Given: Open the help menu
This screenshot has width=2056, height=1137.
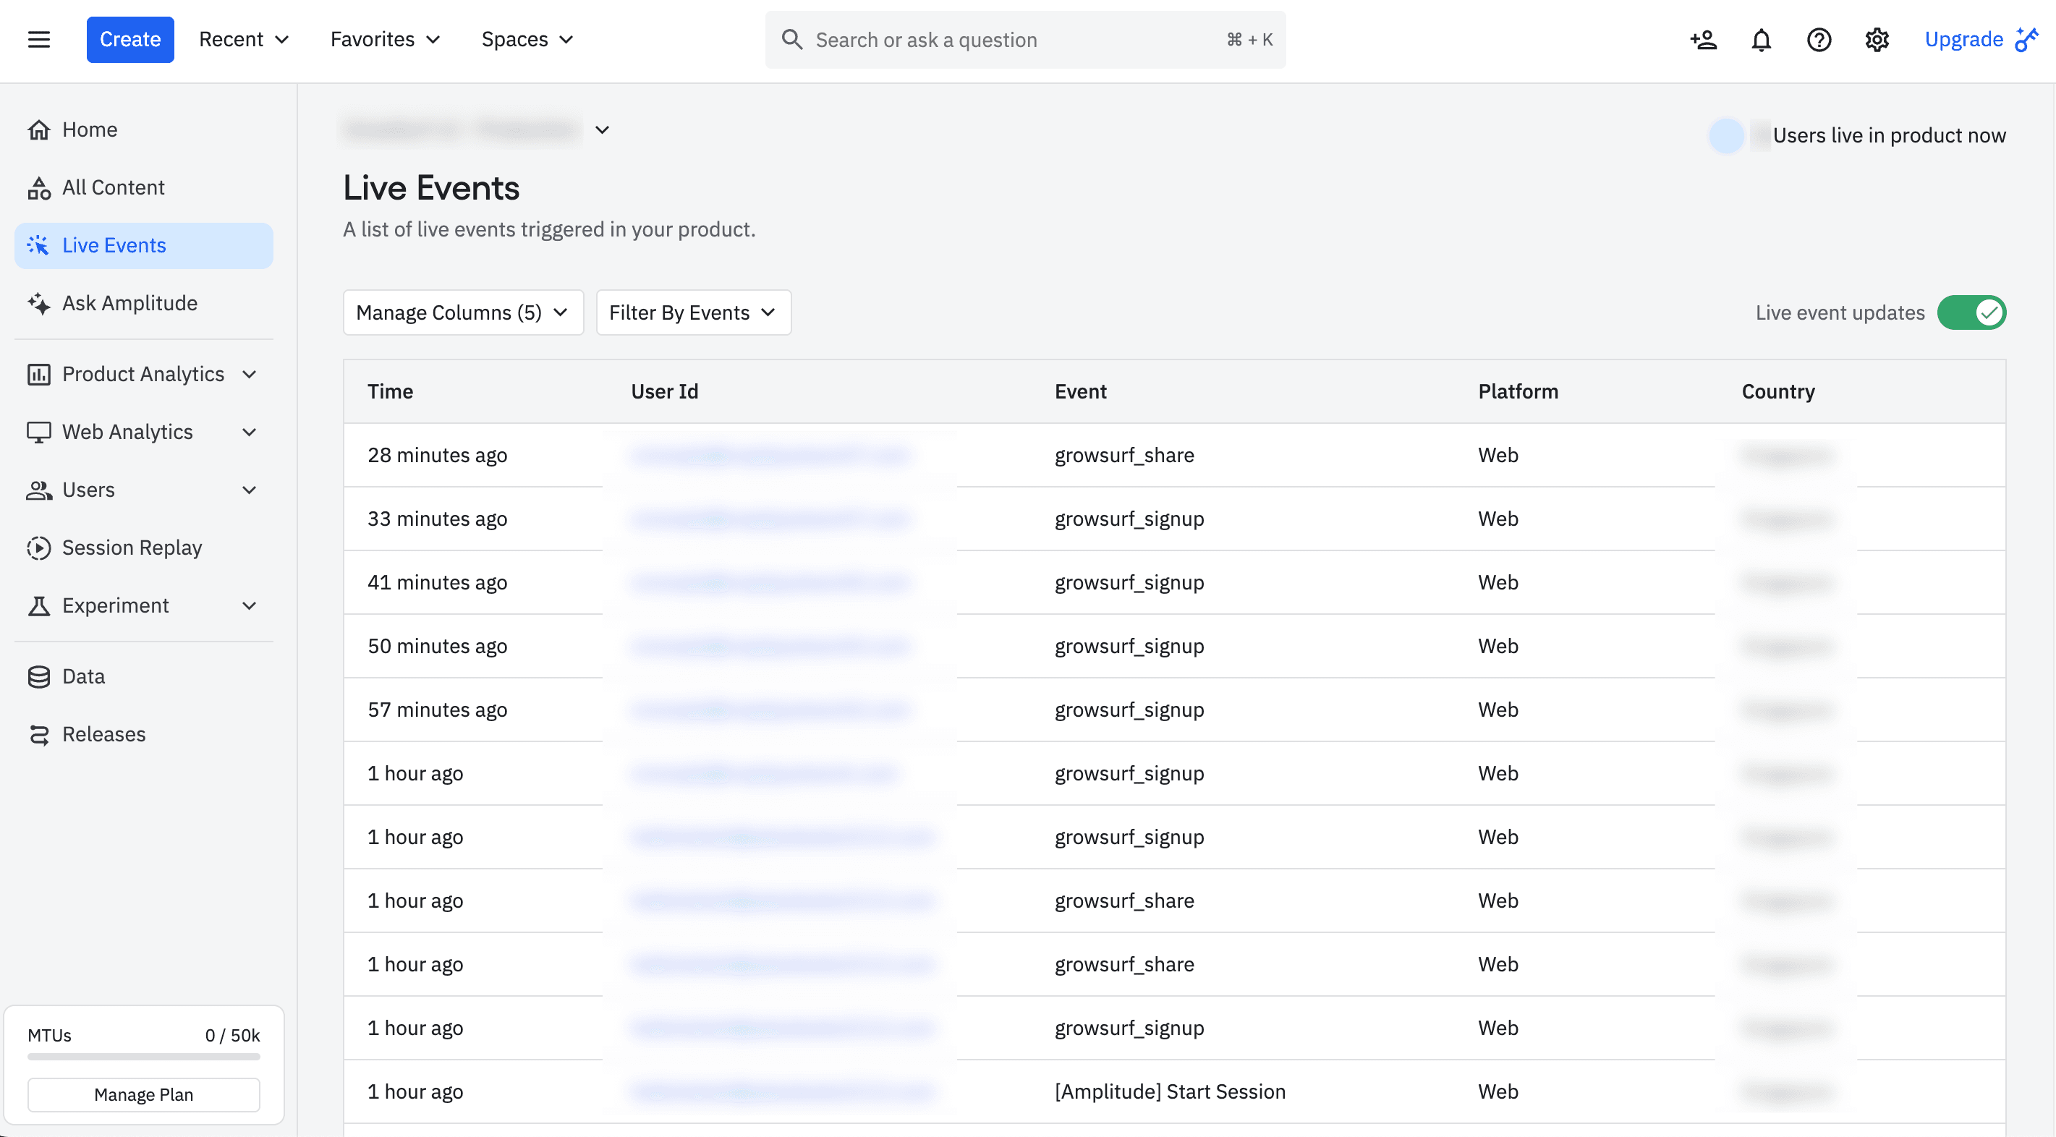Looking at the screenshot, I should point(1818,39).
